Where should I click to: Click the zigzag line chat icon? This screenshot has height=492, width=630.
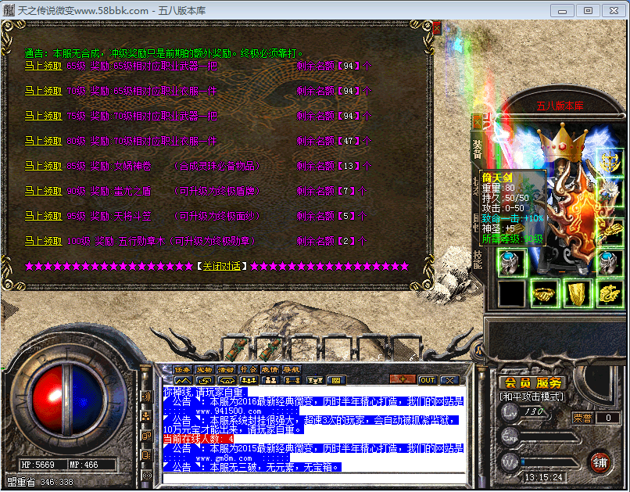[183, 380]
